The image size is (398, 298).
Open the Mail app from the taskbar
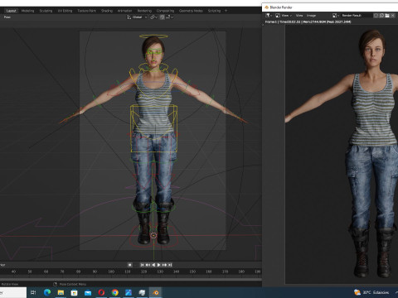coord(88,292)
